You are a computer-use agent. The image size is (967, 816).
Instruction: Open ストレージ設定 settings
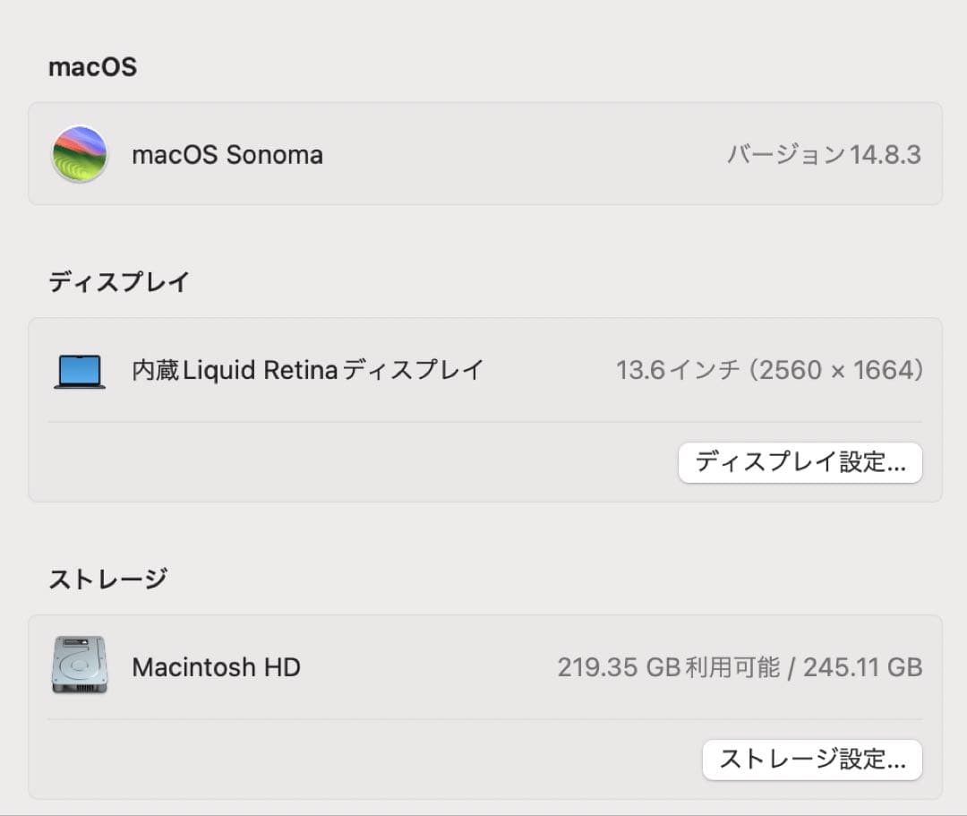812,760
